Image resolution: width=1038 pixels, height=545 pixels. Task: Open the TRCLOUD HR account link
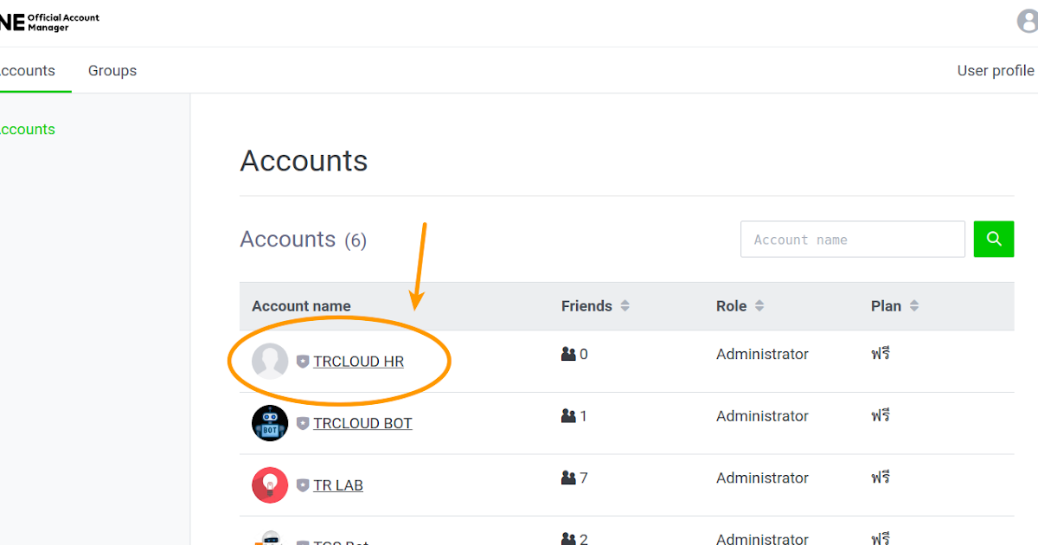[360, 361]
